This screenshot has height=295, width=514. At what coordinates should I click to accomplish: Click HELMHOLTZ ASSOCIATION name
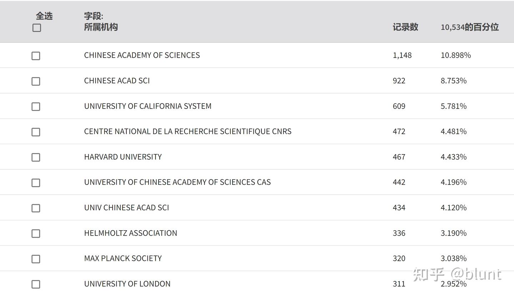click(131, 233)
